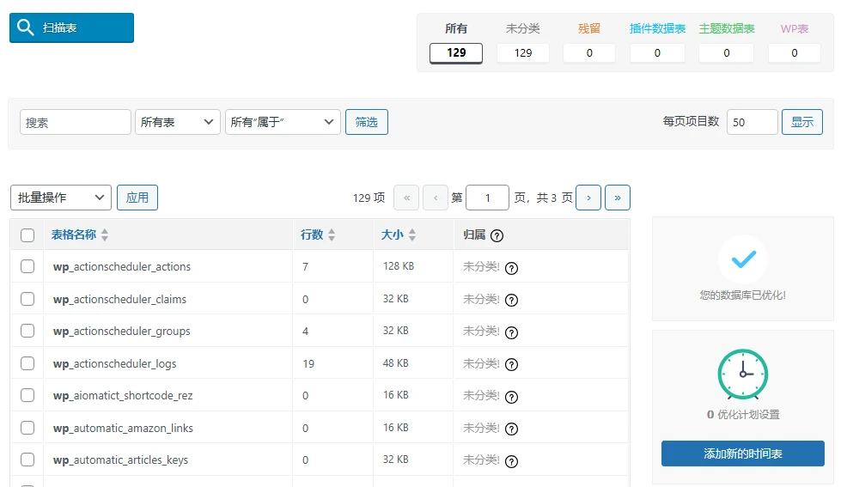Click 添加新的时间表 button
The height and width of the screenshot is (487, 847).
743,454
